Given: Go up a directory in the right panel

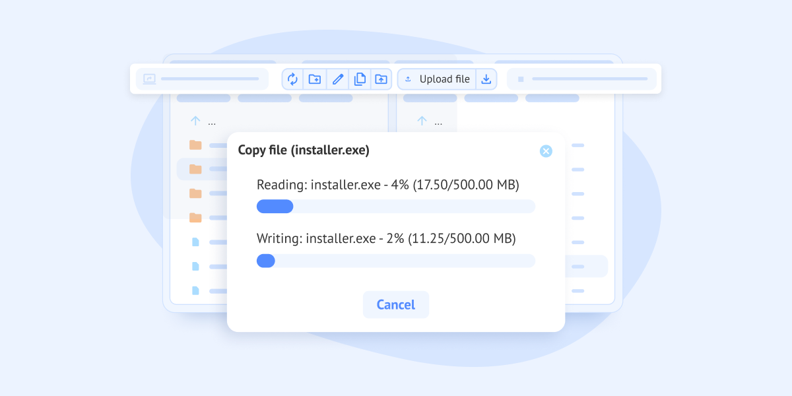Looking at the screenshot, I should click(422, 121).
